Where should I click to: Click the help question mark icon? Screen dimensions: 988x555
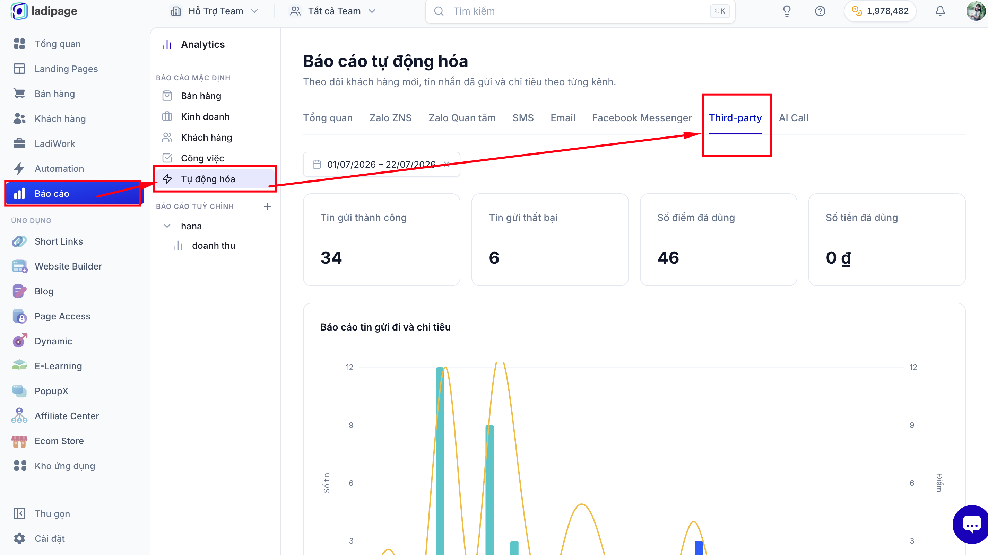[820, 11]
